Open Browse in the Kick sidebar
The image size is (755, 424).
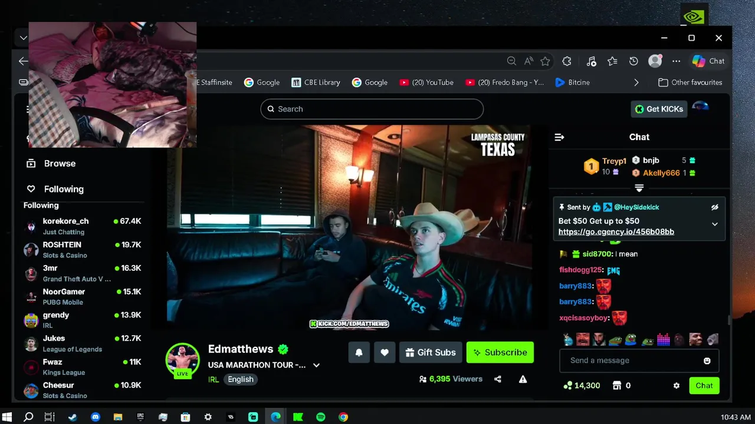[x=51, y=164]
